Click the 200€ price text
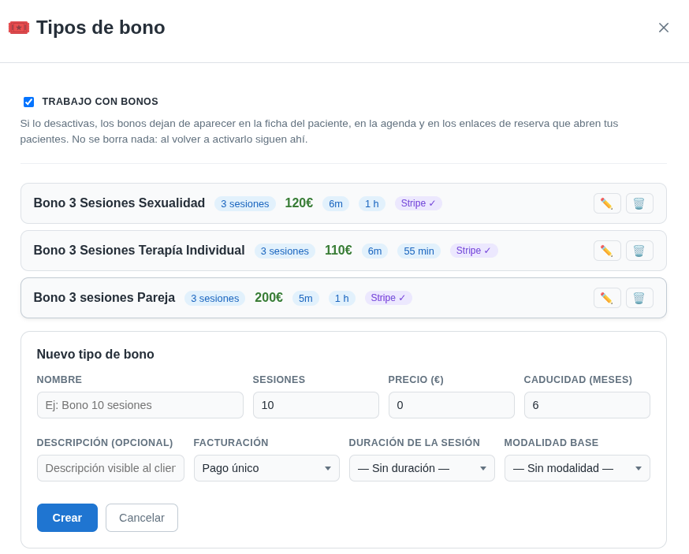The image size is (689, 554). [269, 297]
